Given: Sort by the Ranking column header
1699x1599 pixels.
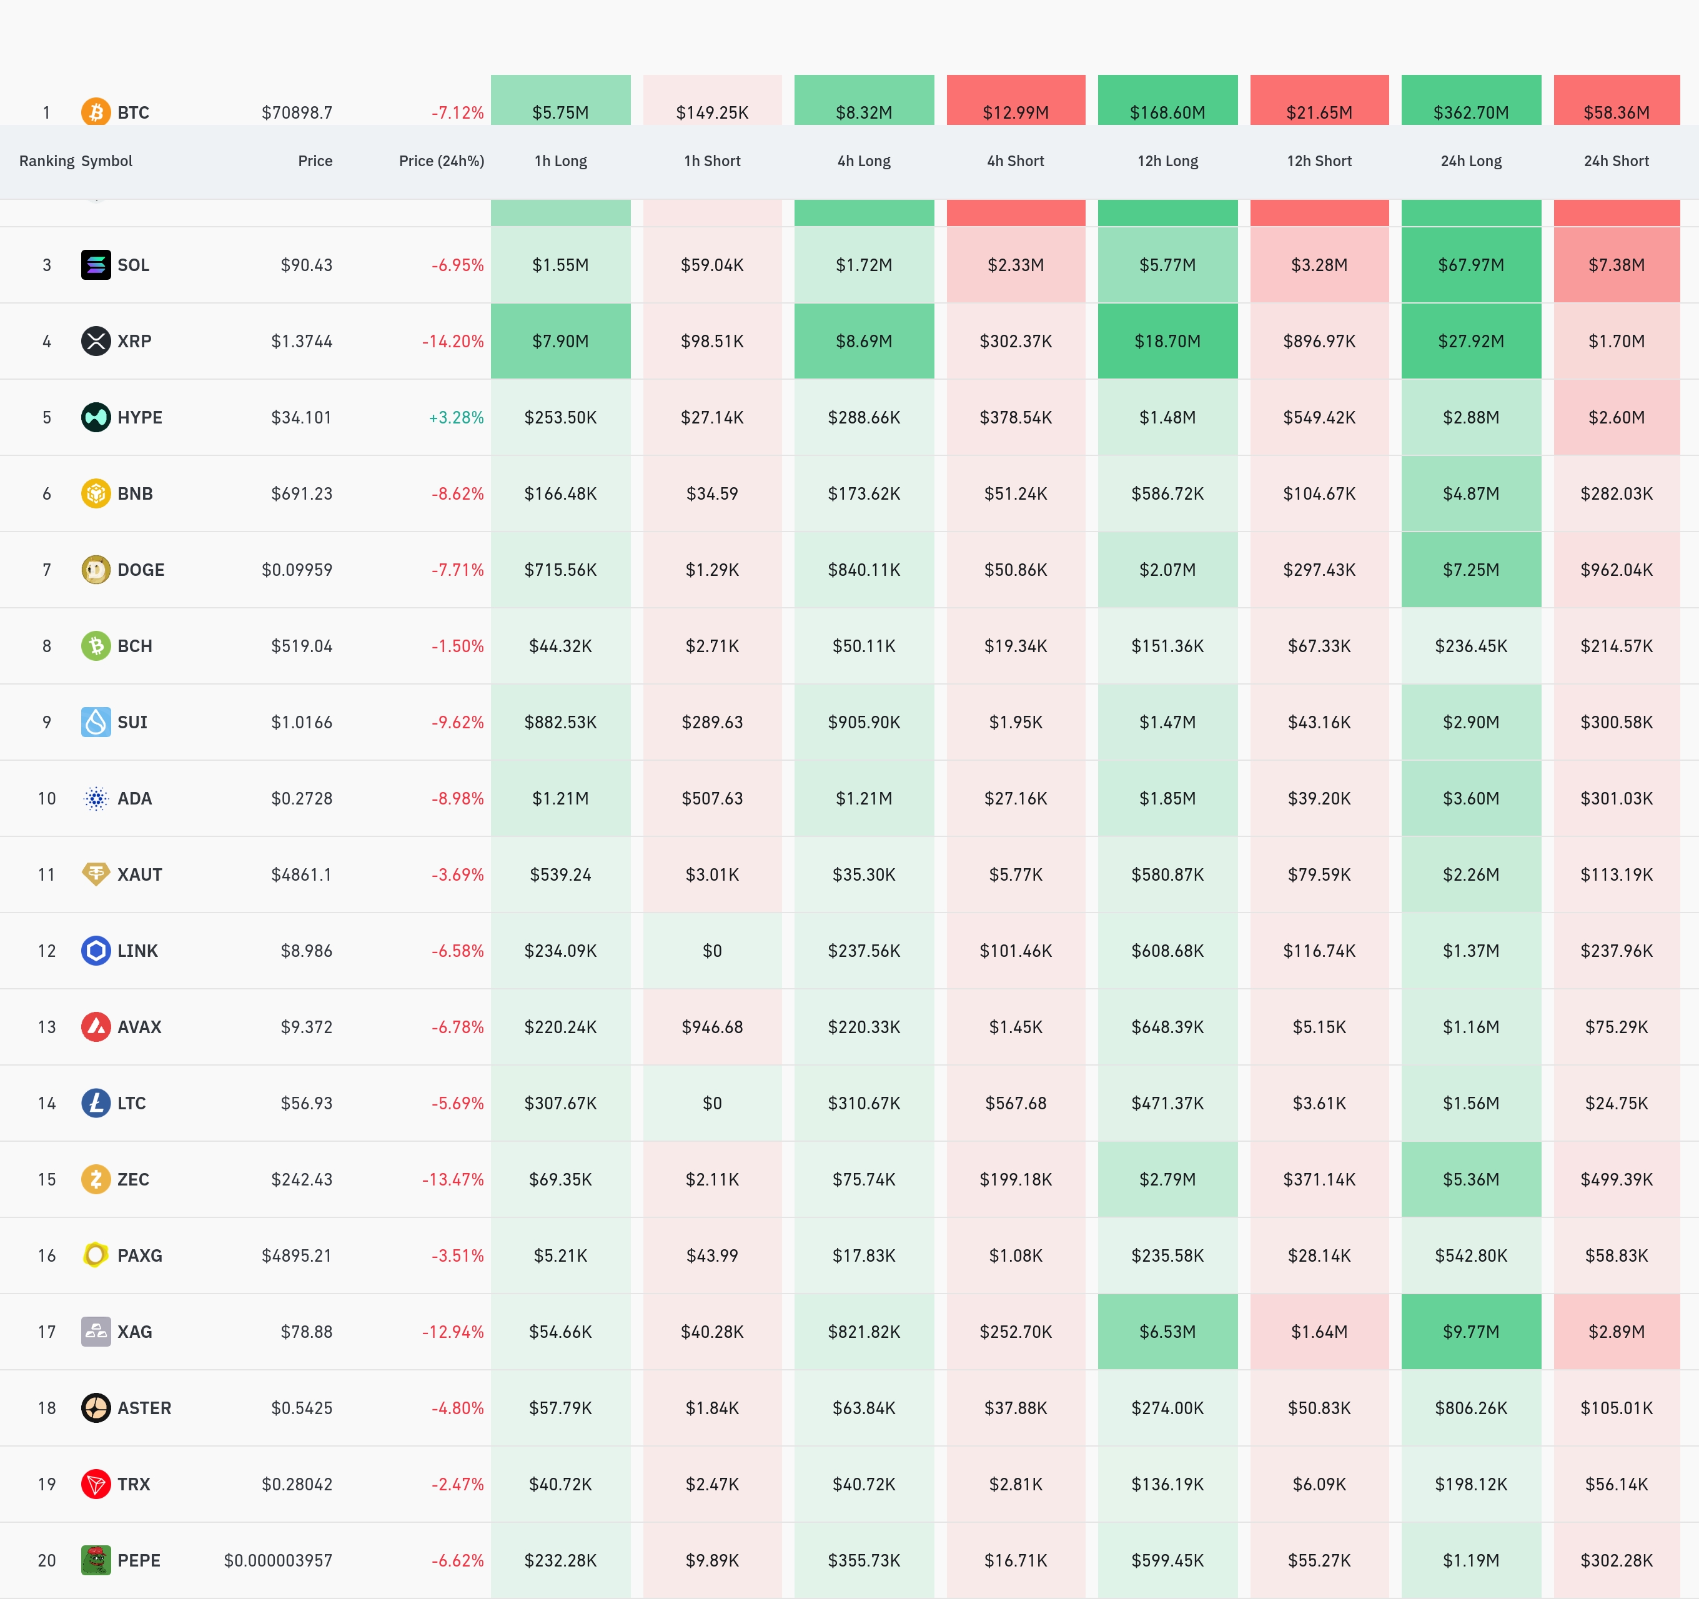Looking at the screenshot, I should click(46, 161).
